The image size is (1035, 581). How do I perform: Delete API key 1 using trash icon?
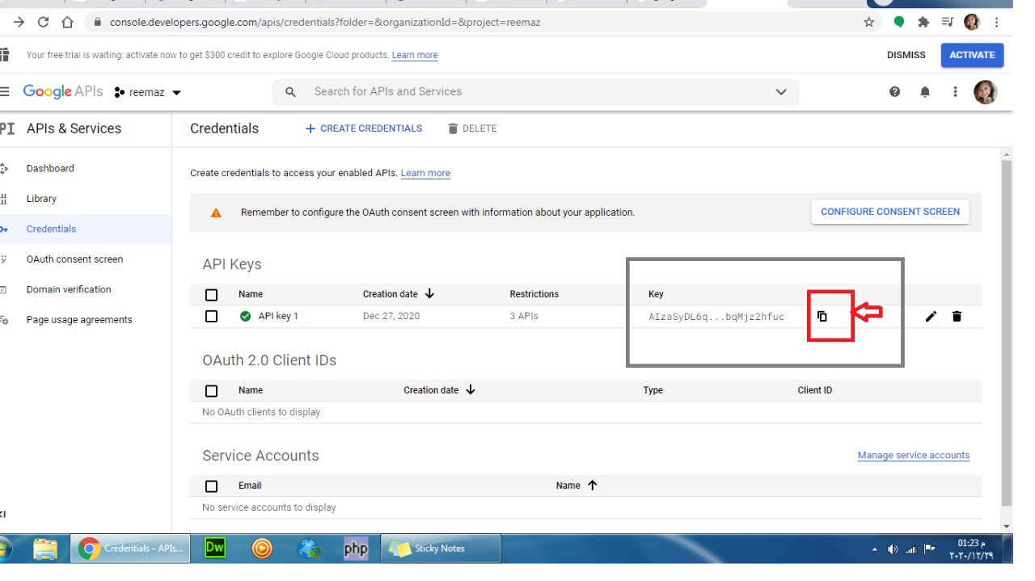(x=957, y=316)
